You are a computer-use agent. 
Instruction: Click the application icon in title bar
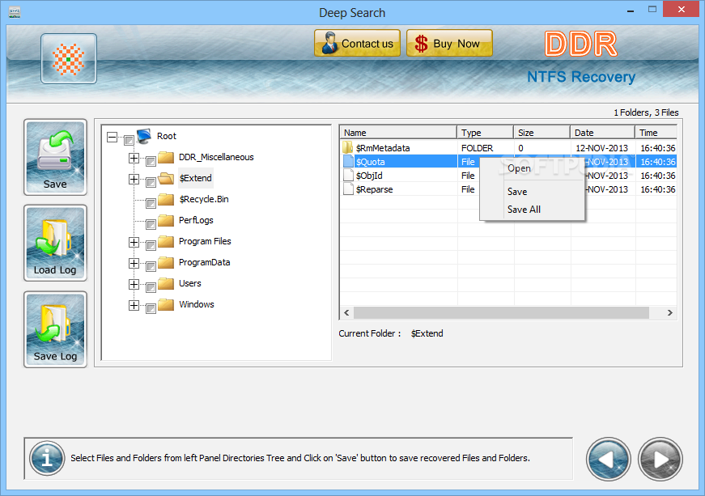pos(15,12)
